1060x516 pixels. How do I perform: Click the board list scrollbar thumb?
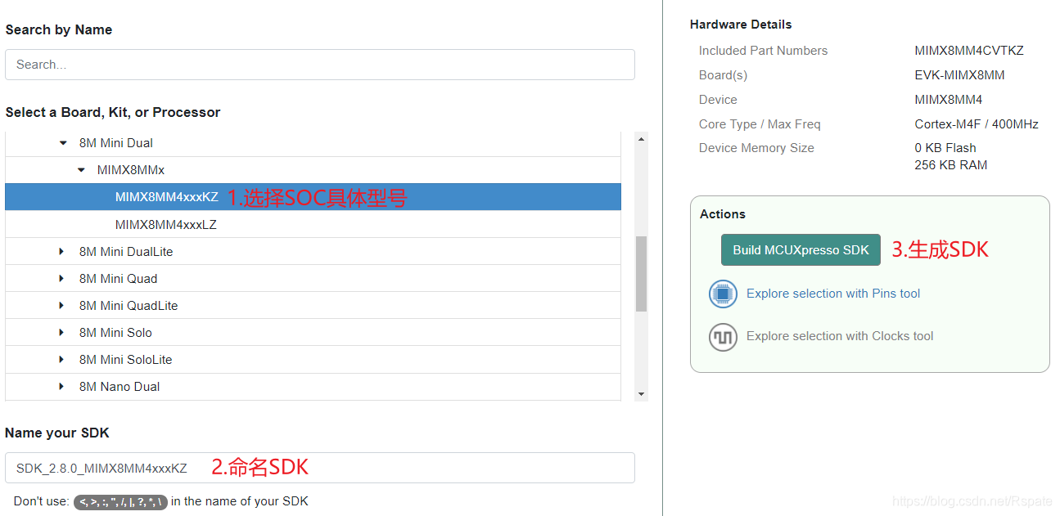[641, 274]
